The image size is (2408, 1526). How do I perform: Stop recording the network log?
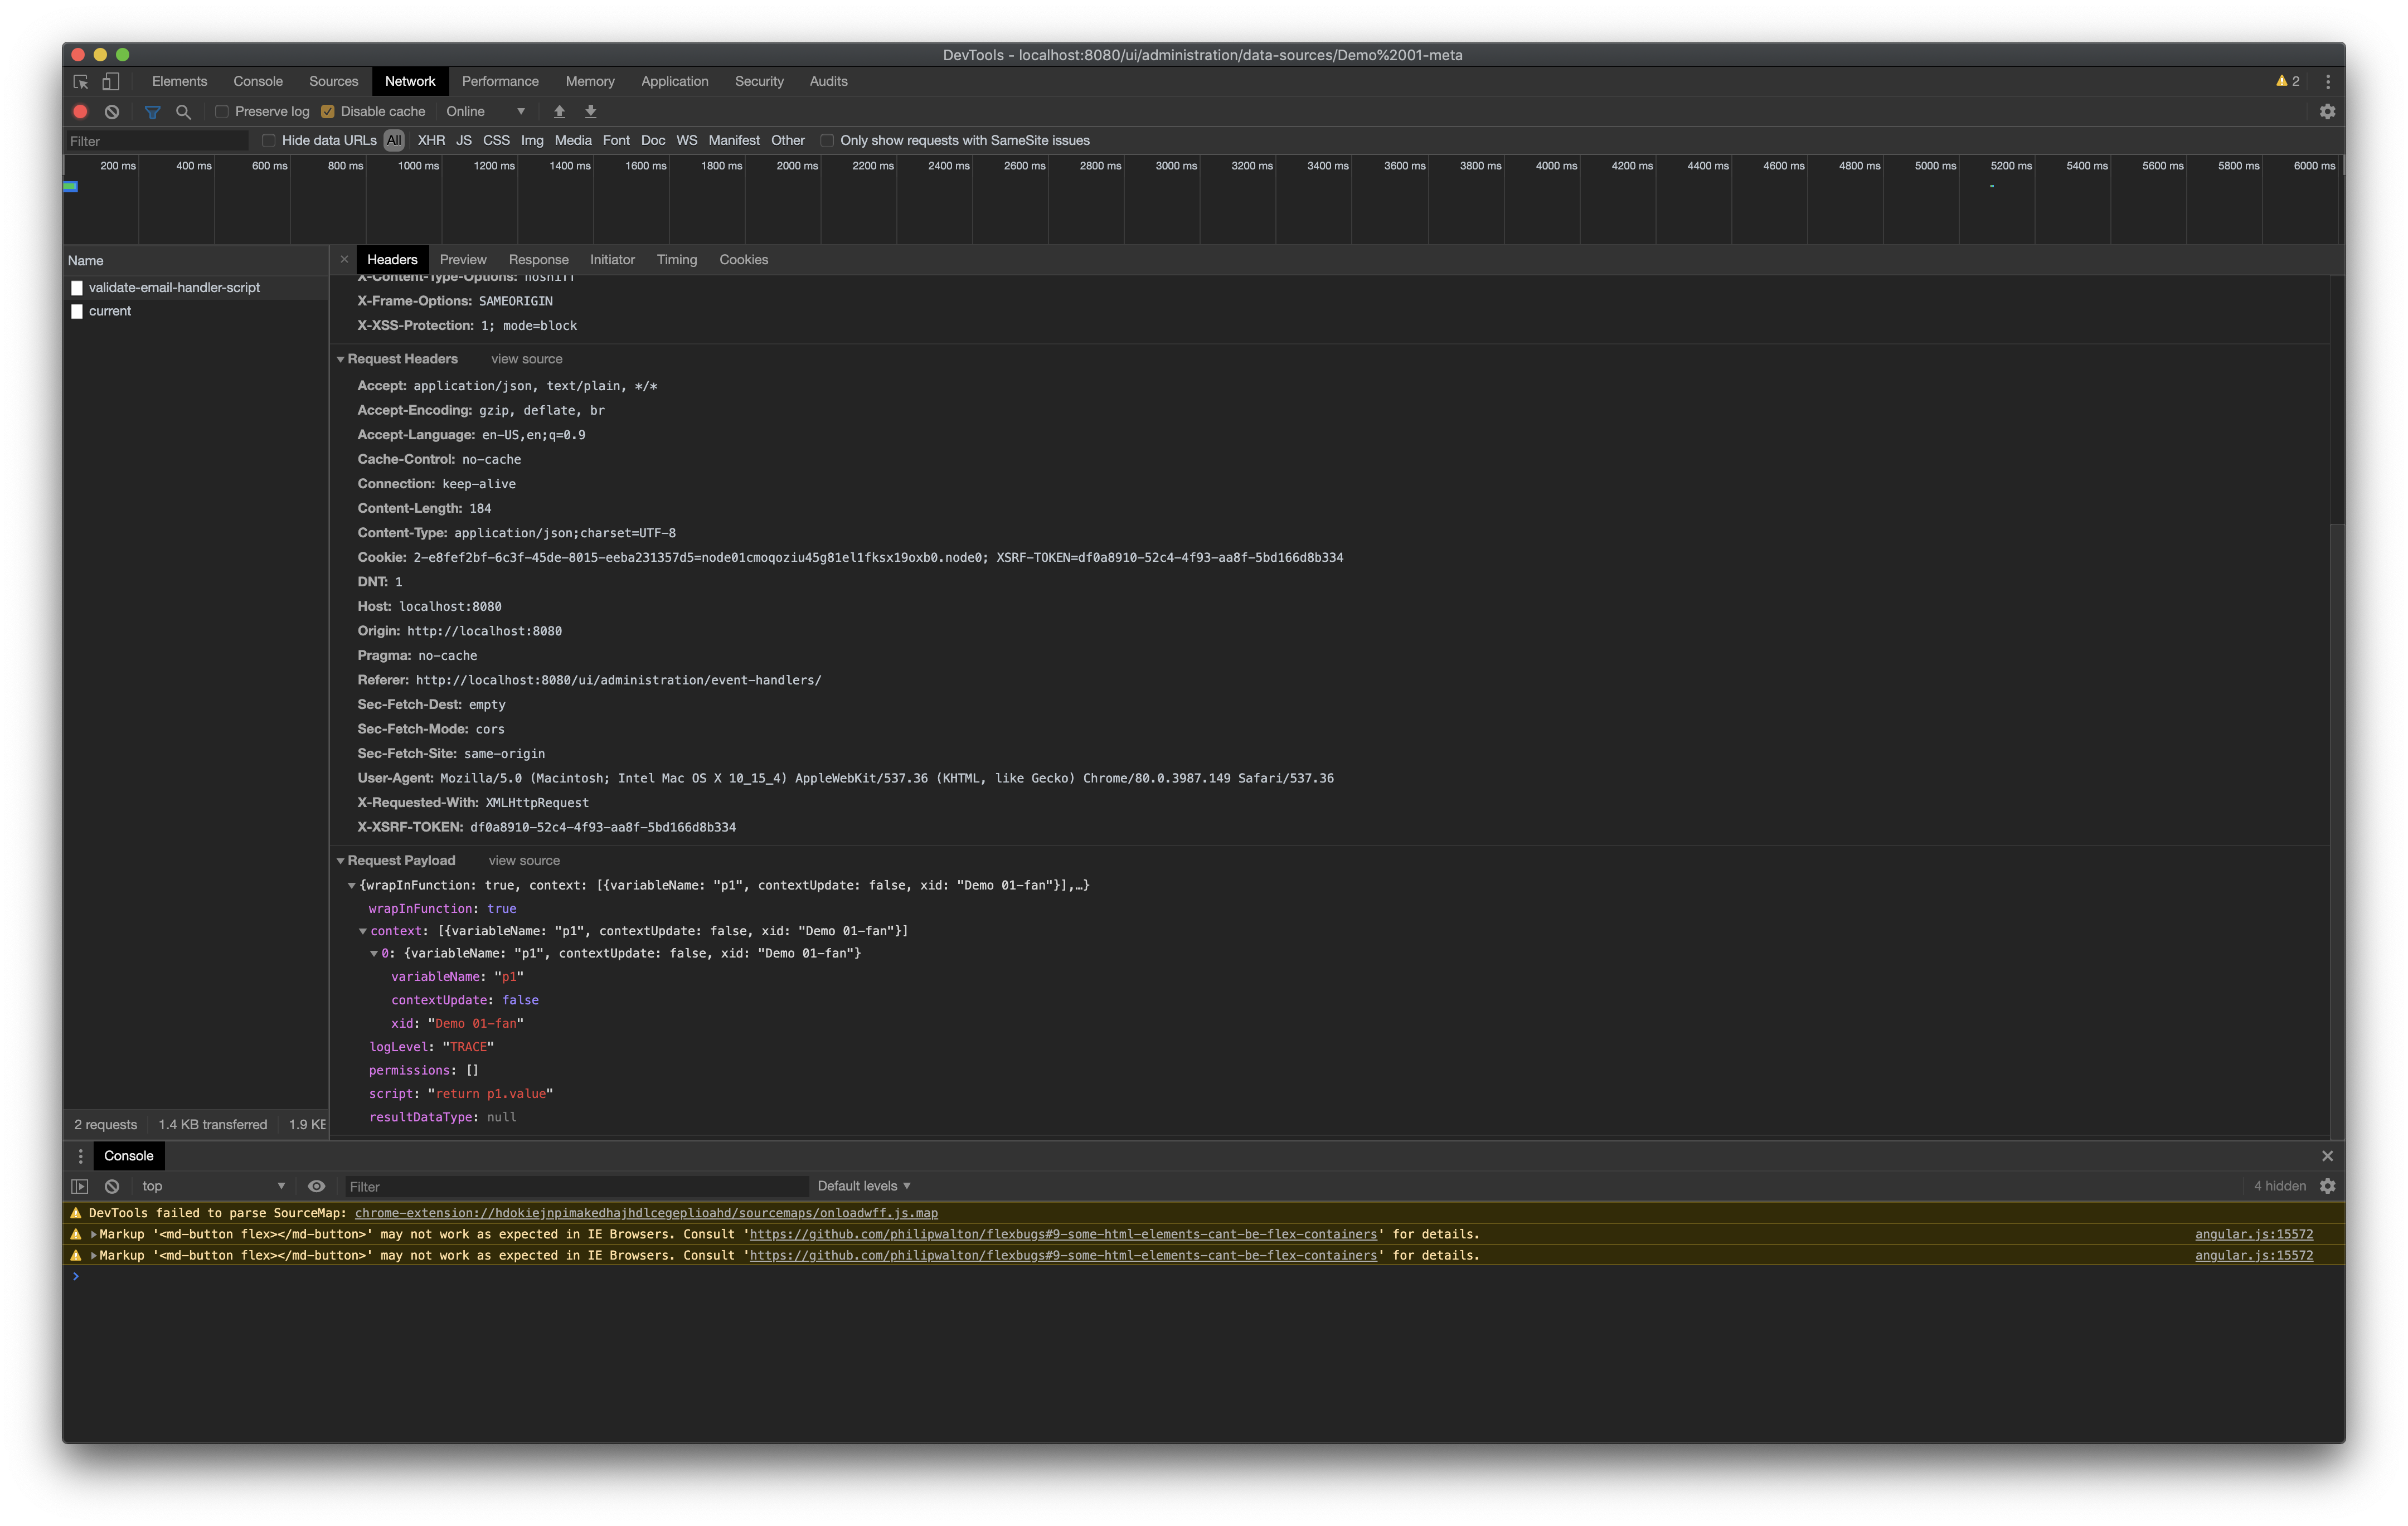pyautogui.click(x=81, y=112)
